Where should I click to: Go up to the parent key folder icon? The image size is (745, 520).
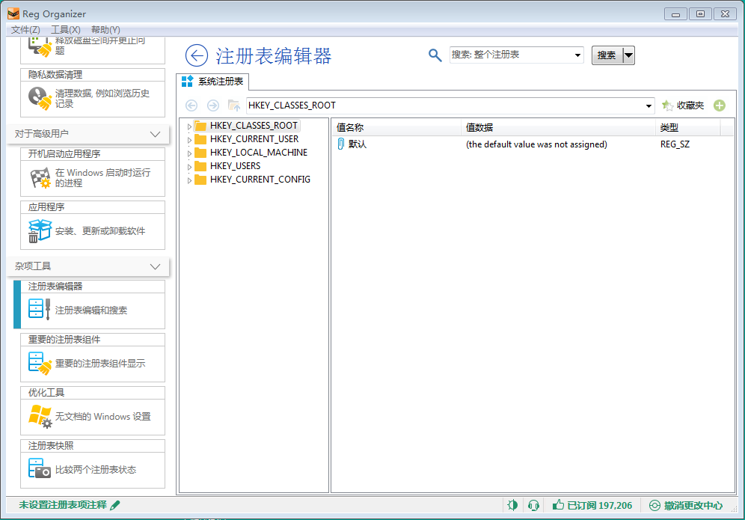click(x=234, y=105)
